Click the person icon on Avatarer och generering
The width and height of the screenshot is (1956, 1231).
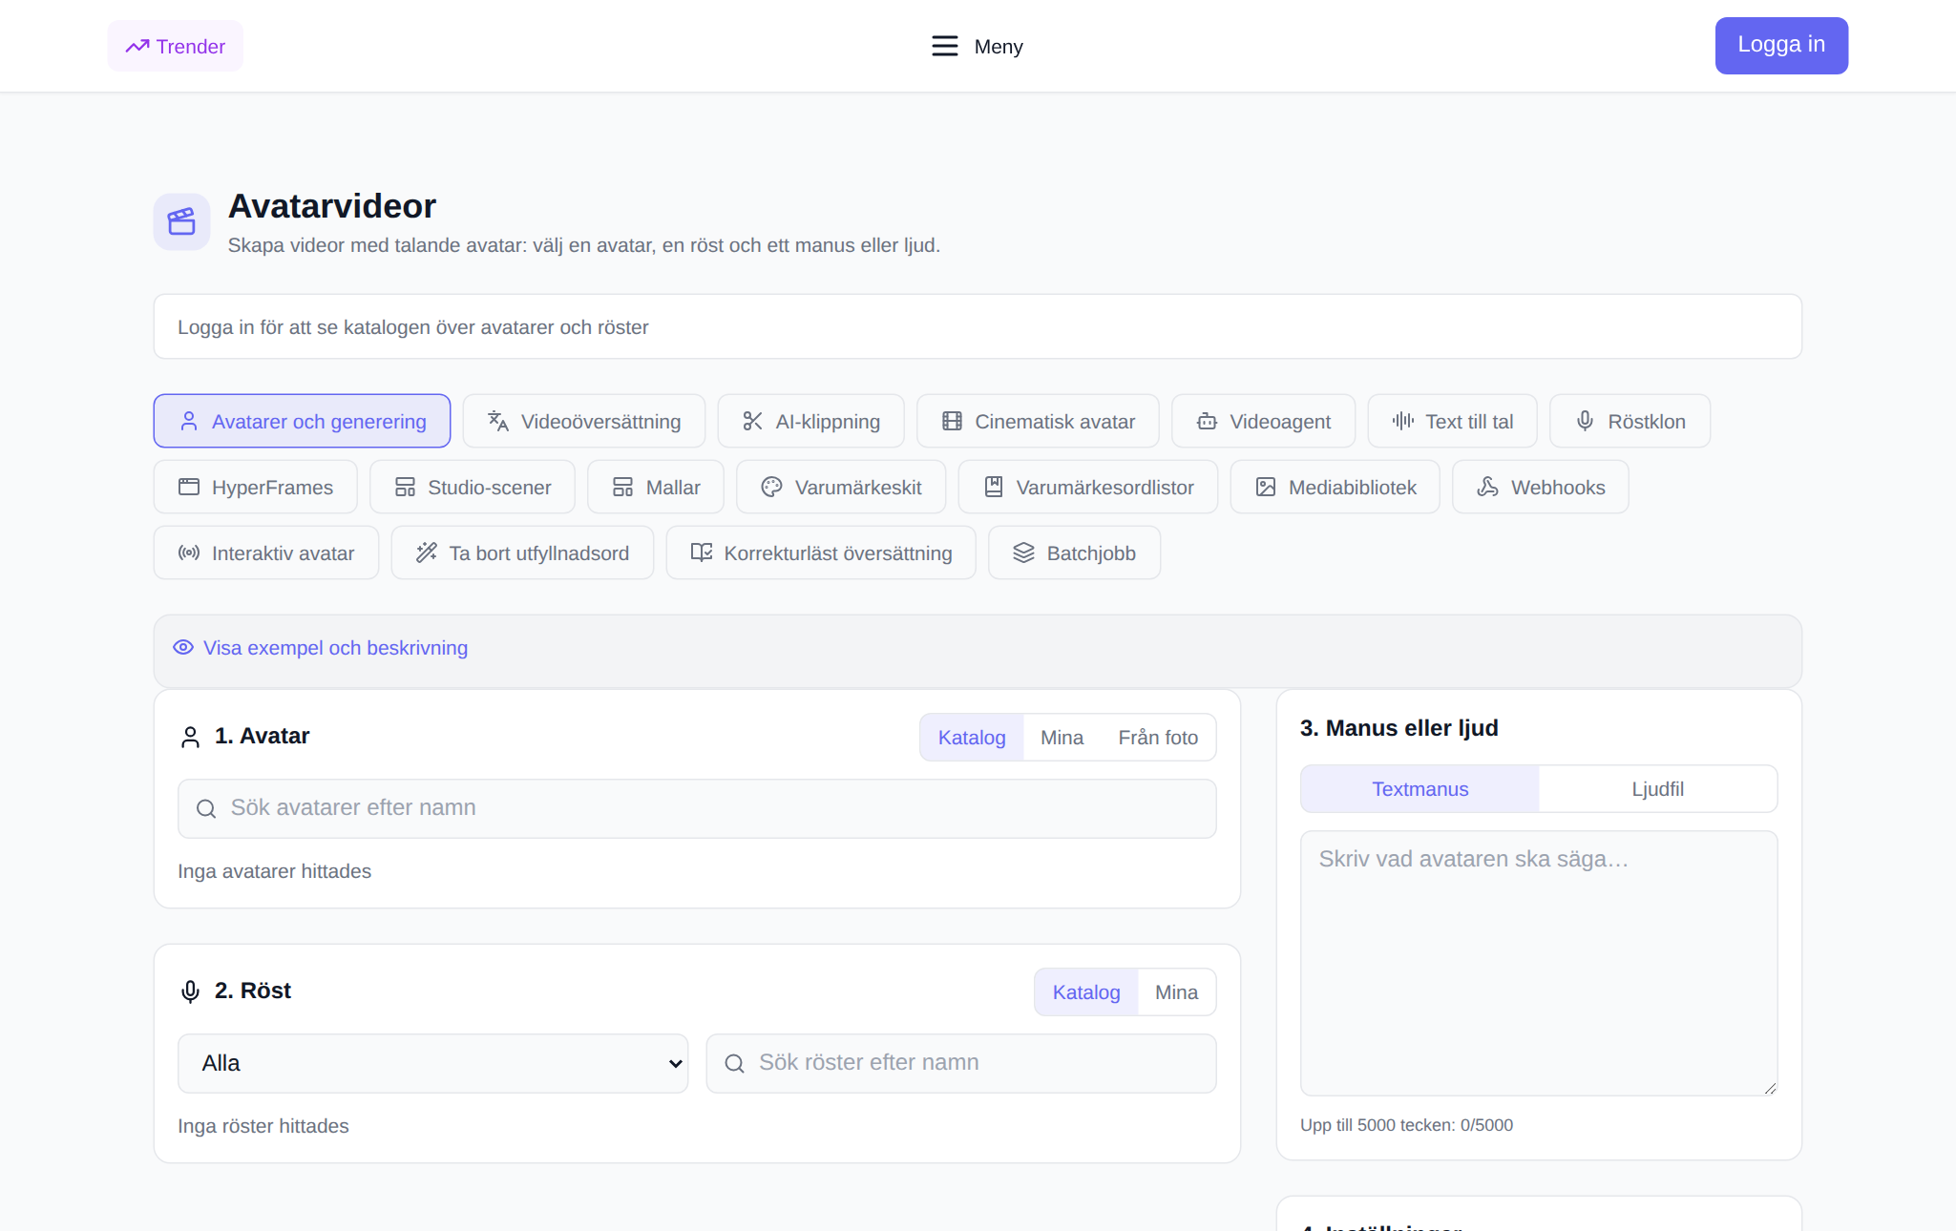coord(189,421)
